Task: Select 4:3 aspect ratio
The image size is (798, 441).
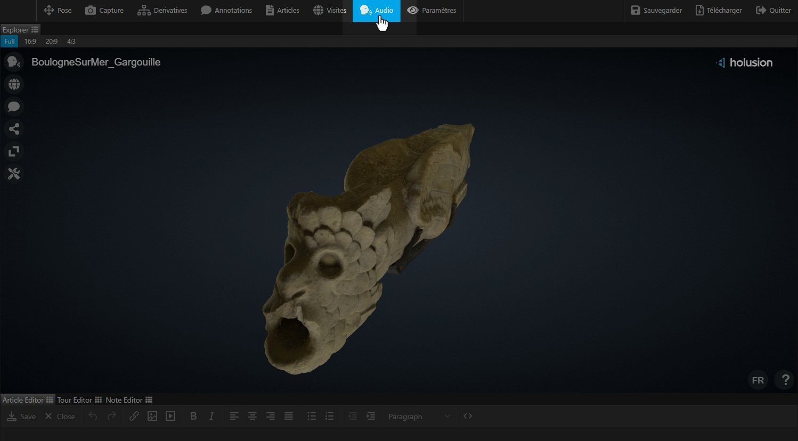Action: 71,41
